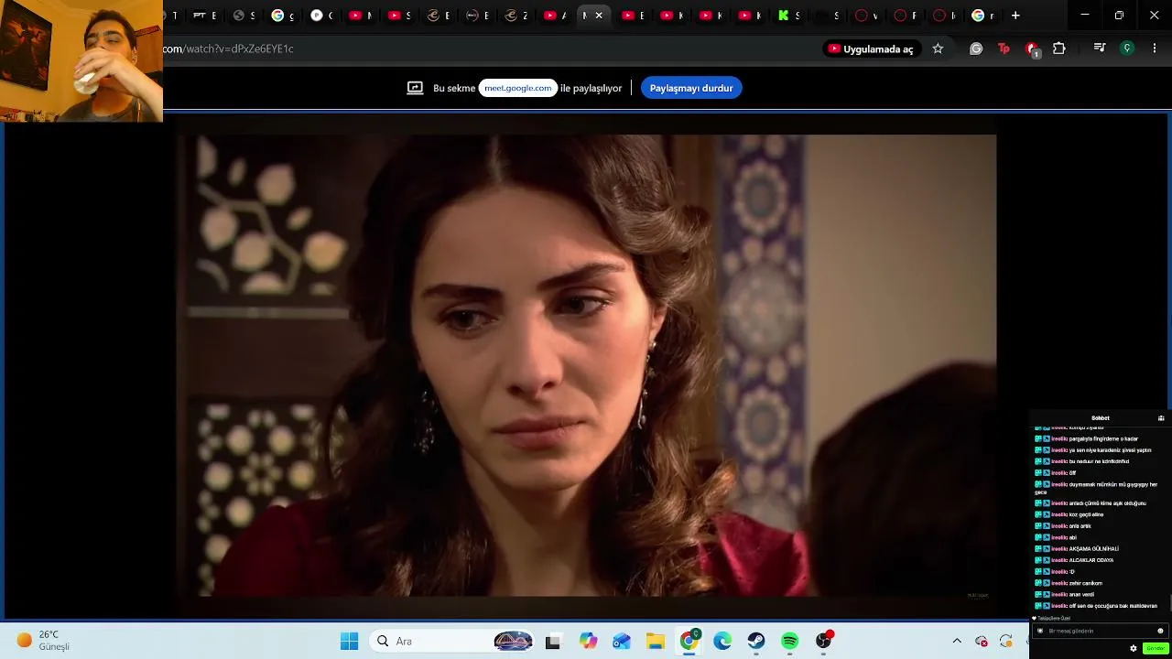Switch to Chrome on taskbar

(689, 642)
